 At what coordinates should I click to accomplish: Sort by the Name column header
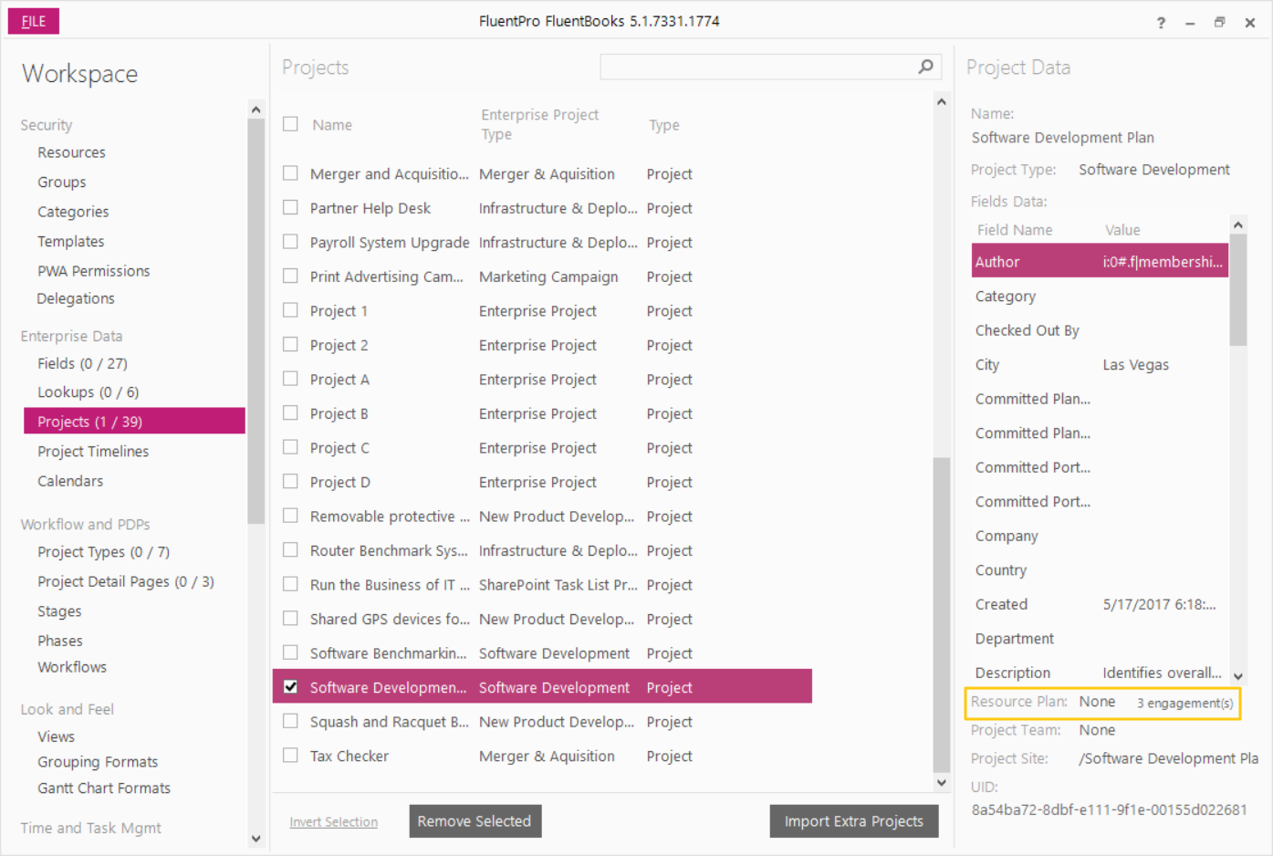tap(332, 125)
